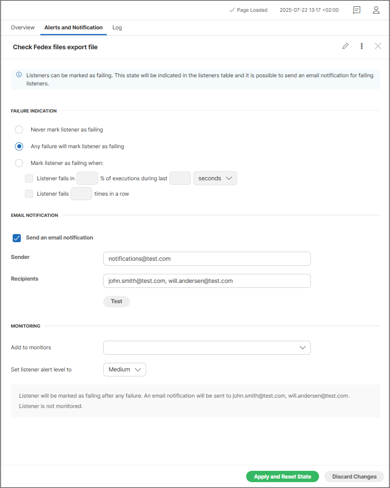Screen dimensions: 390x488
Task: Open the notes icon in header
Action: tap(357, 10)
